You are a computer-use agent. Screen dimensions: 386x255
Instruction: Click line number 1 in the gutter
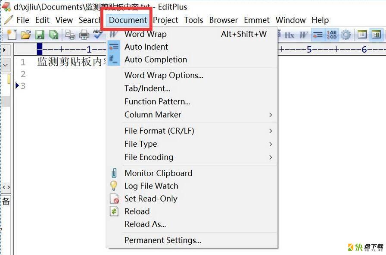(x=23, y=62)
